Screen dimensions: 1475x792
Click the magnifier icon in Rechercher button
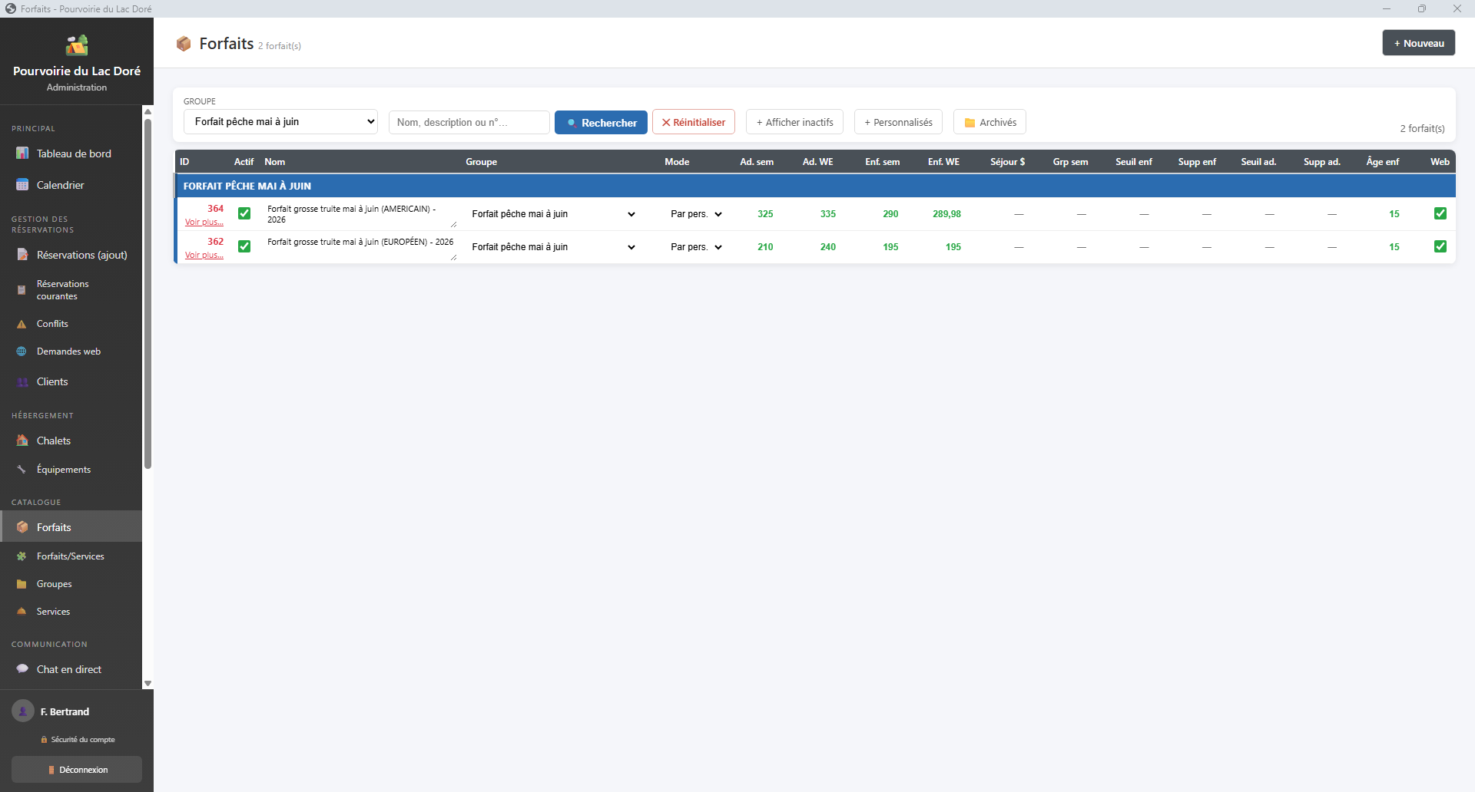tap(572, 123)
